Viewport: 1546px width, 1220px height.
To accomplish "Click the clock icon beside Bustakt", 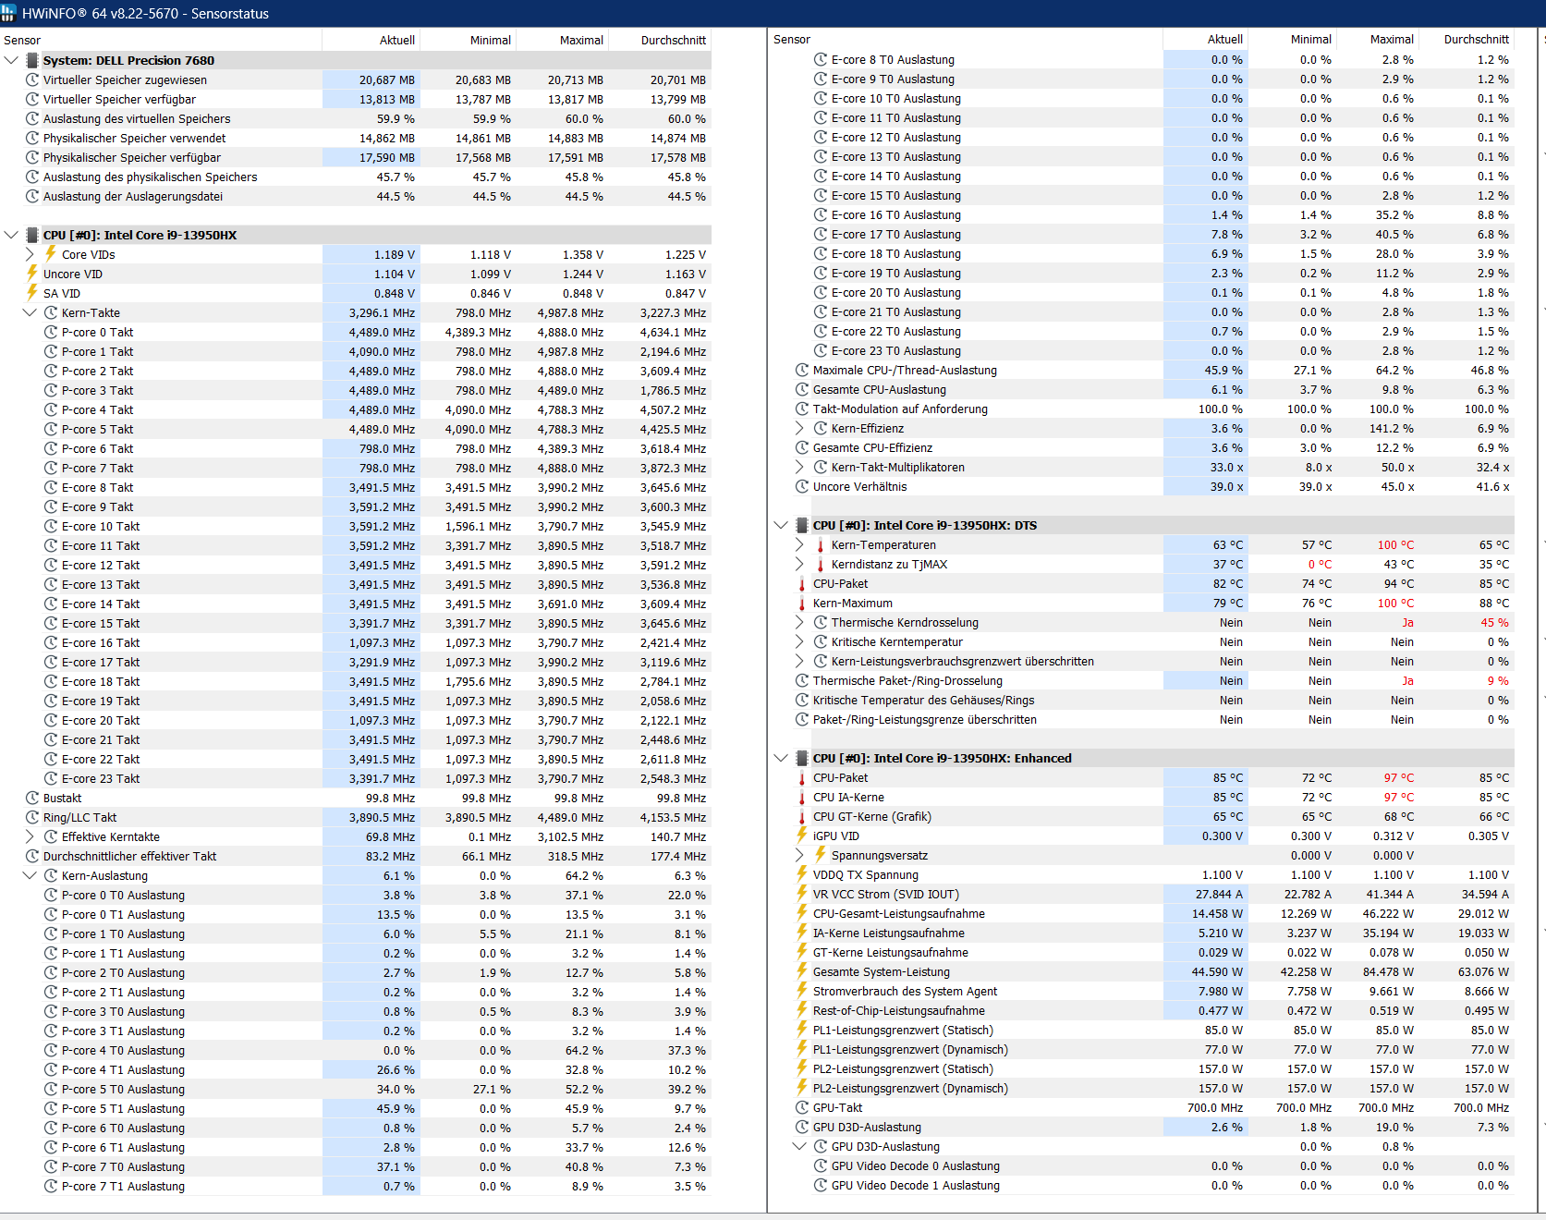I will [x=32, y=798].
